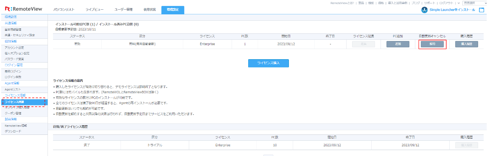Click the ライセンス購入 button
The height and width of the screenshot is (156, 490).
click(269, 63)
